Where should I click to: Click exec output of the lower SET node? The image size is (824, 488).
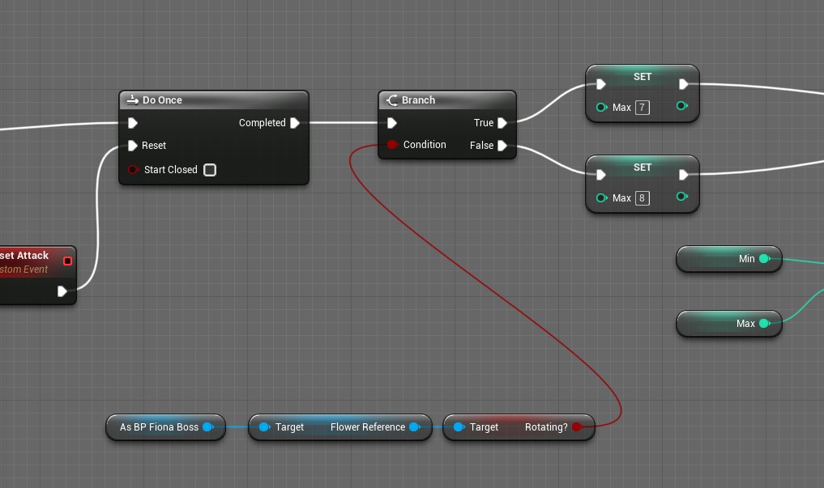pyautogui.click(x=684, y=175)
